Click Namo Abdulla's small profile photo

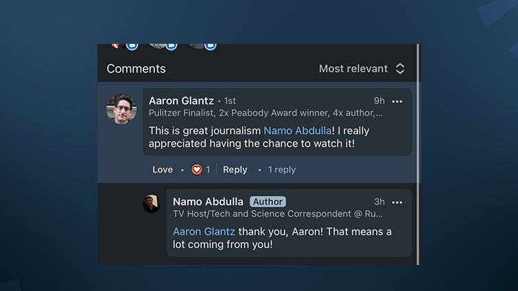[x=151, y=203]
